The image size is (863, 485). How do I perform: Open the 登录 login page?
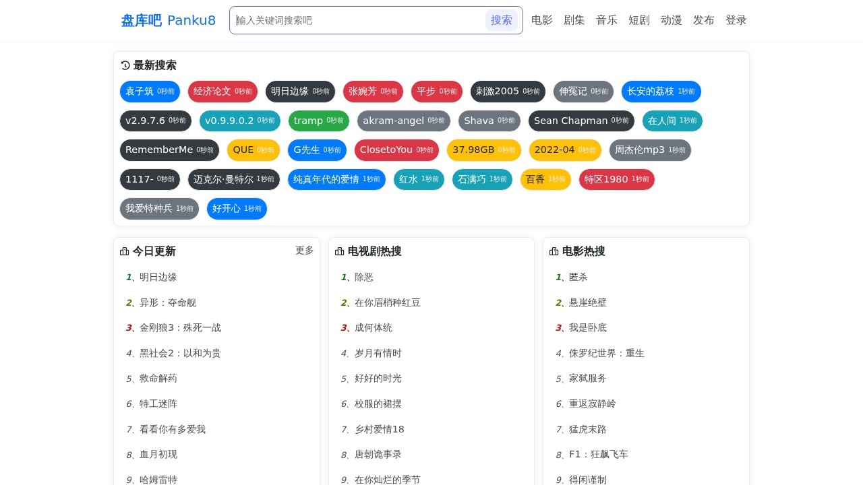pos(736,20)
